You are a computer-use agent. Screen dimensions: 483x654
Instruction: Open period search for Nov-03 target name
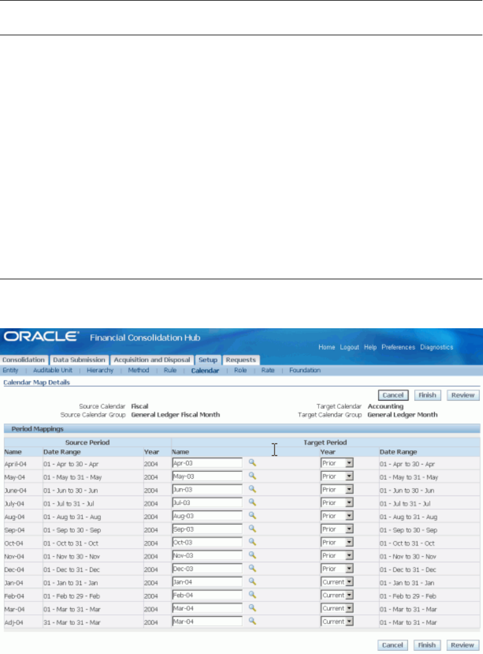pyautogui.click(x=252, y=555)
